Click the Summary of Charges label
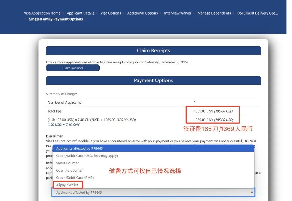The height and width of the screenshot is (201, 292). pyautogui.click(x=62, y=94)
